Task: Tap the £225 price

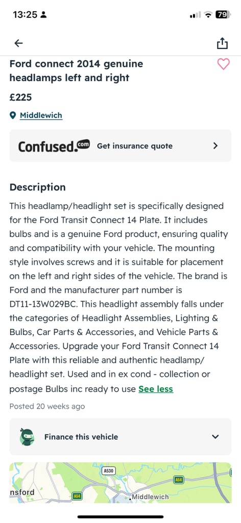Action: [20, 98]
